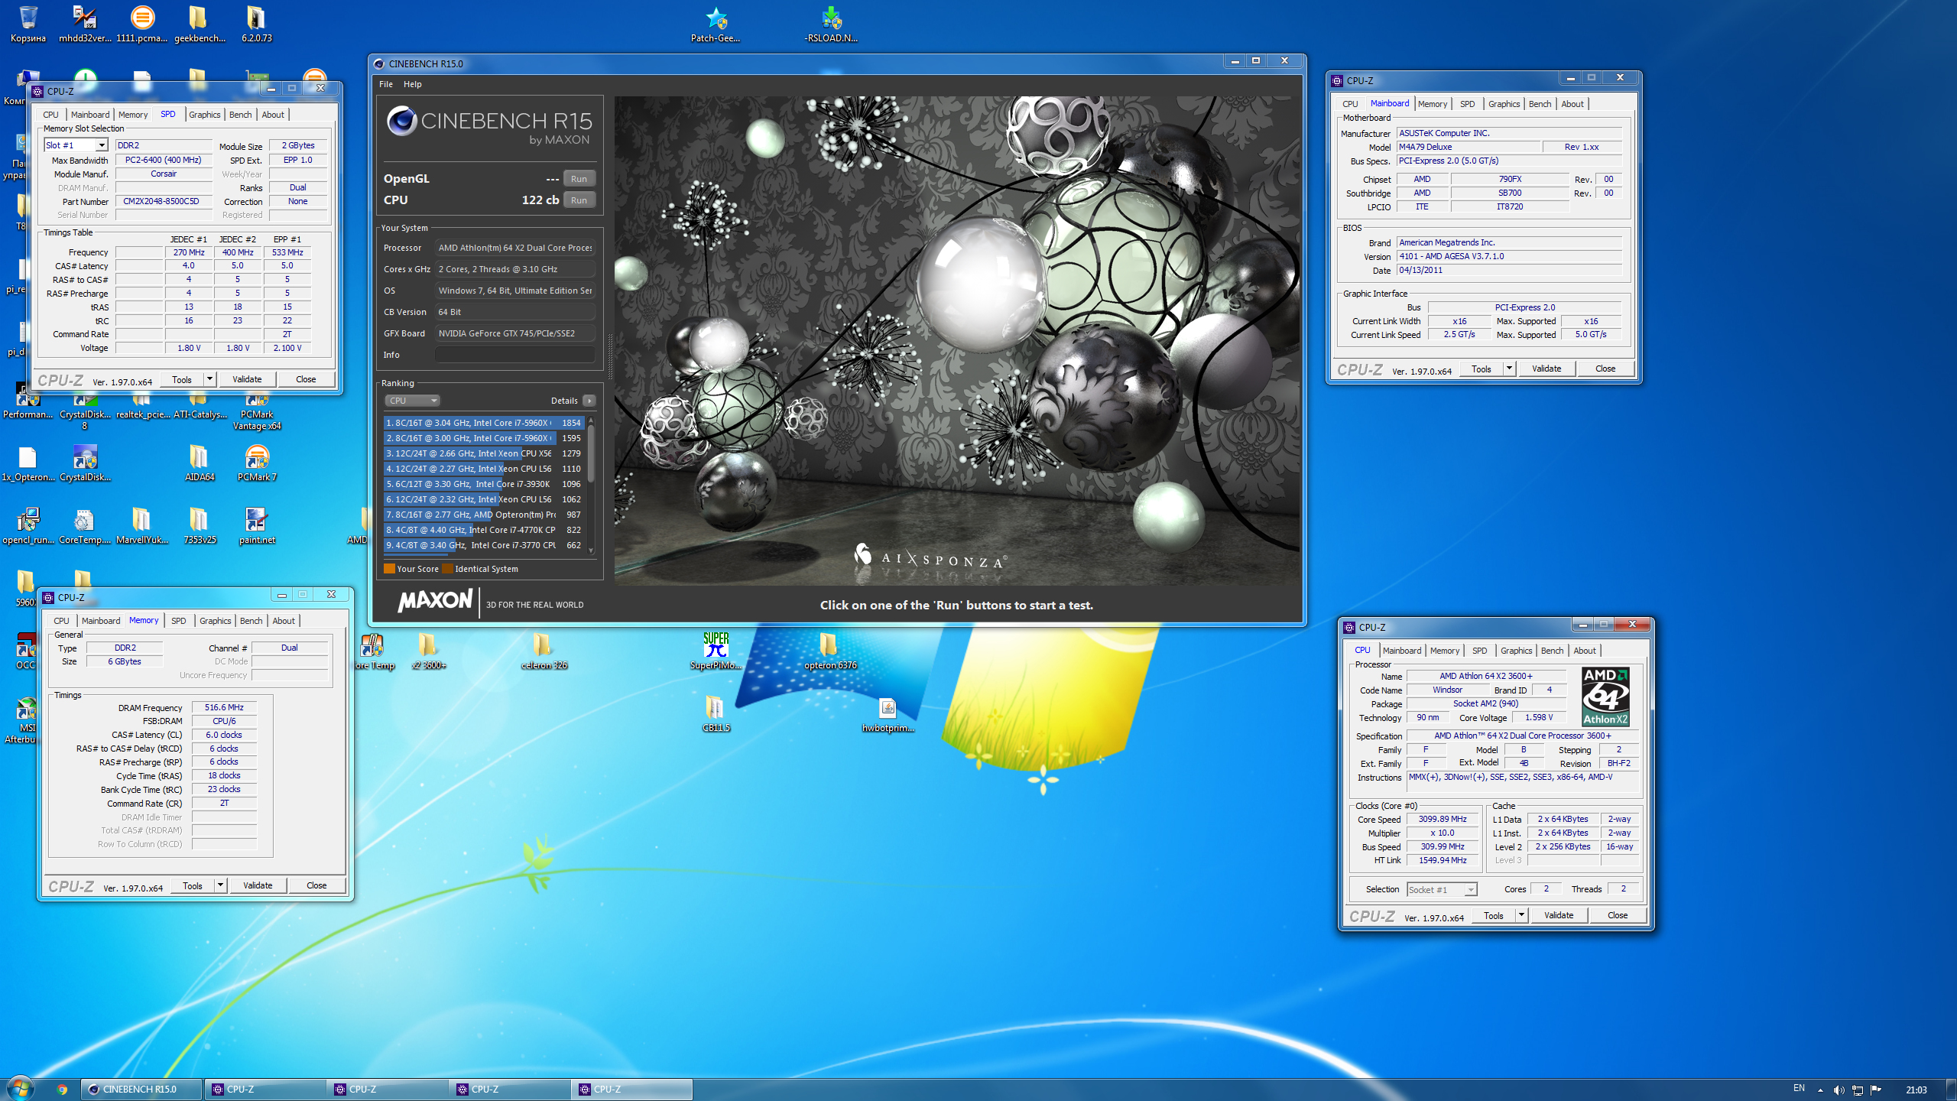Image resolution: width=1957 pixels, height=1101 pixels.
Task: Run the CPU test in Cinebench
Action: (x=579, y=200)
